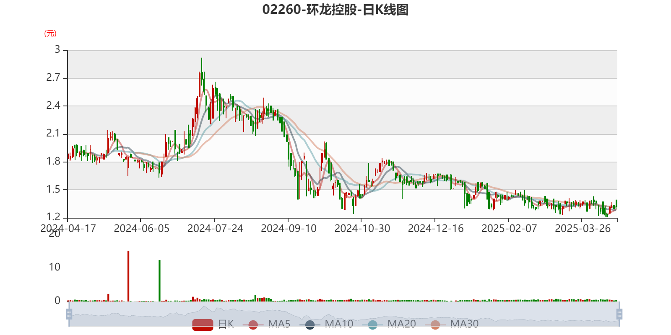Viewport: 671px width, 335px height.
Task: Click the tallest red volume bar
Action: [128, 276]
